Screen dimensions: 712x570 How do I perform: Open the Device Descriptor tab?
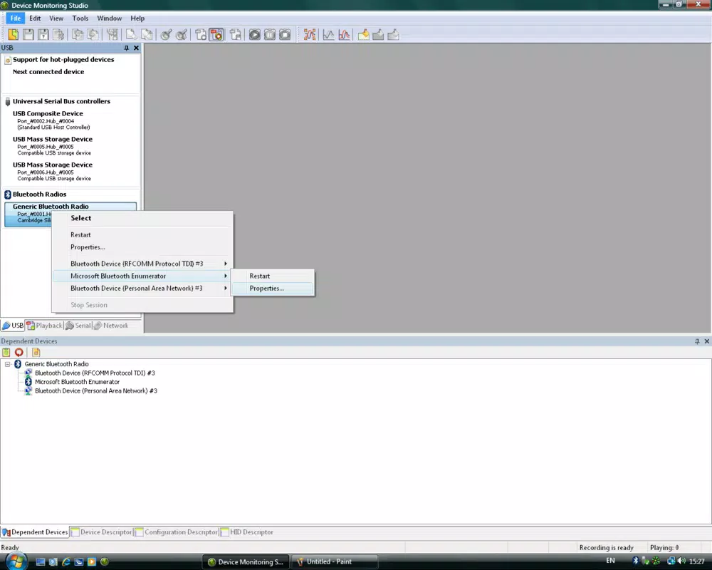(102, 532)
